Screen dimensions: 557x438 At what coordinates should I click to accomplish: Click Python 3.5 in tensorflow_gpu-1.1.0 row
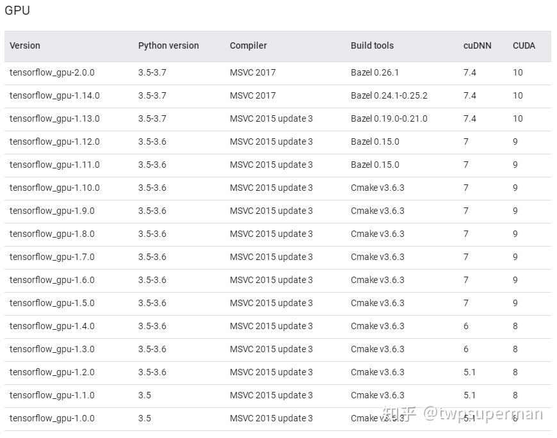pyautogui.click(x=145, y=396)
